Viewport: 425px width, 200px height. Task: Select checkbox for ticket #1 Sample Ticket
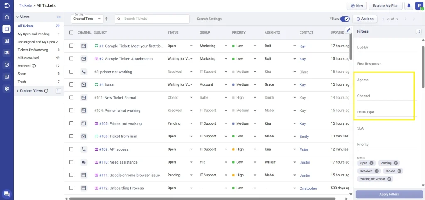click(71, 46)
